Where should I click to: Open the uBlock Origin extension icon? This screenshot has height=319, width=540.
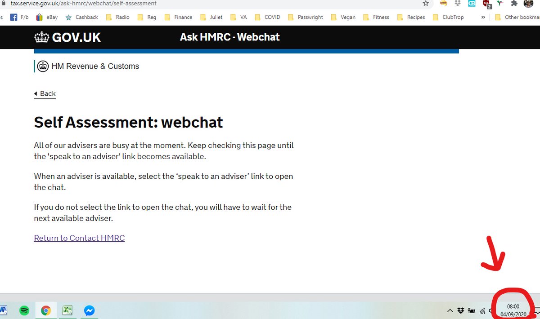(486, 4)
